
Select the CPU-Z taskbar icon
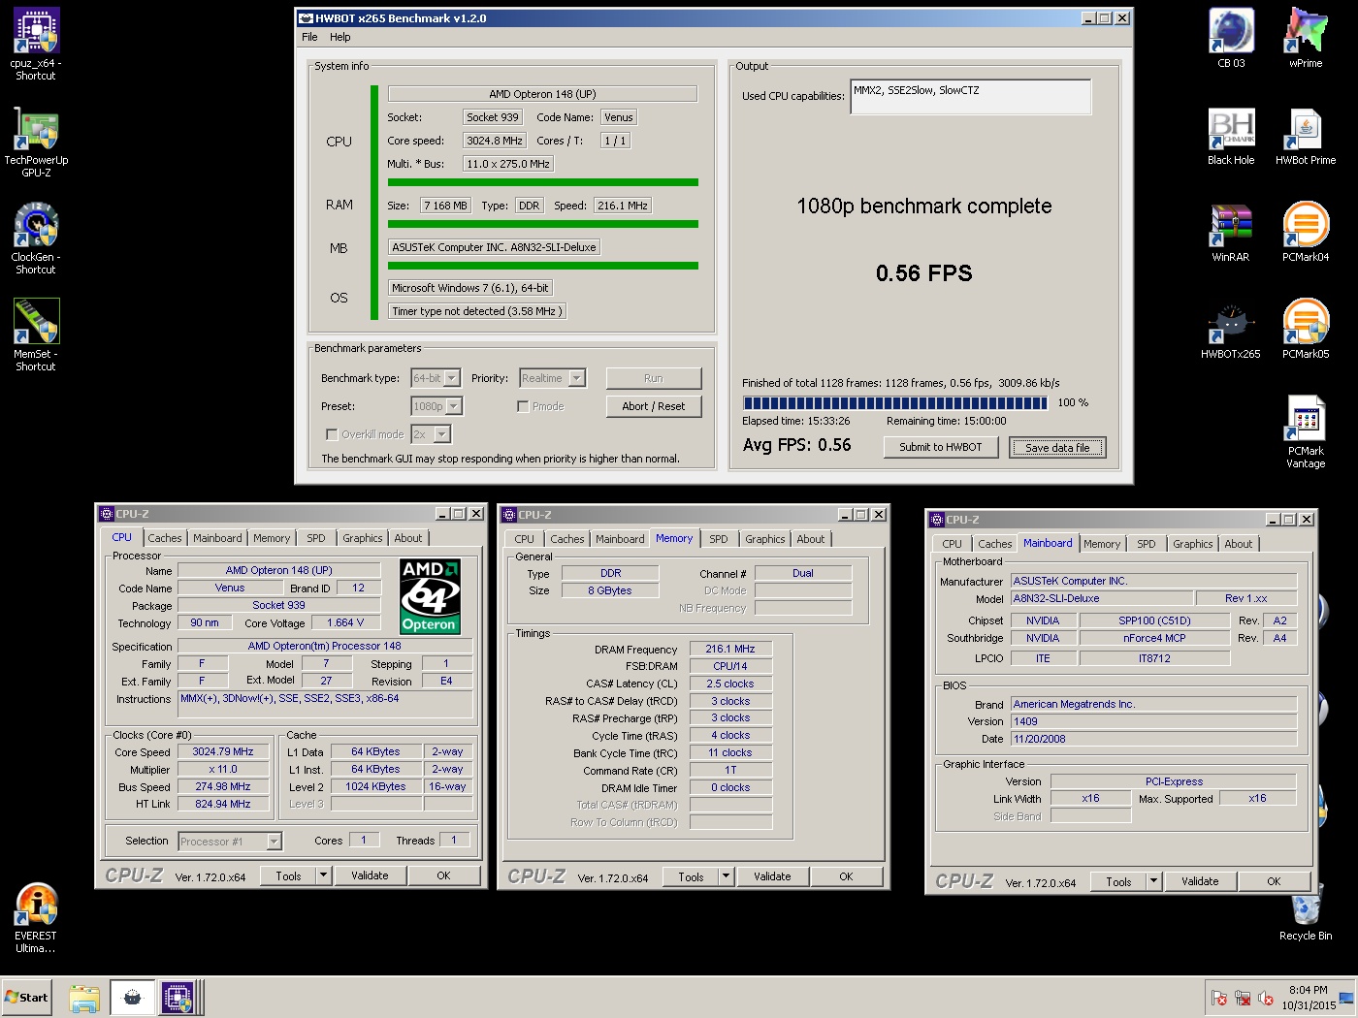tap(179, 998)
